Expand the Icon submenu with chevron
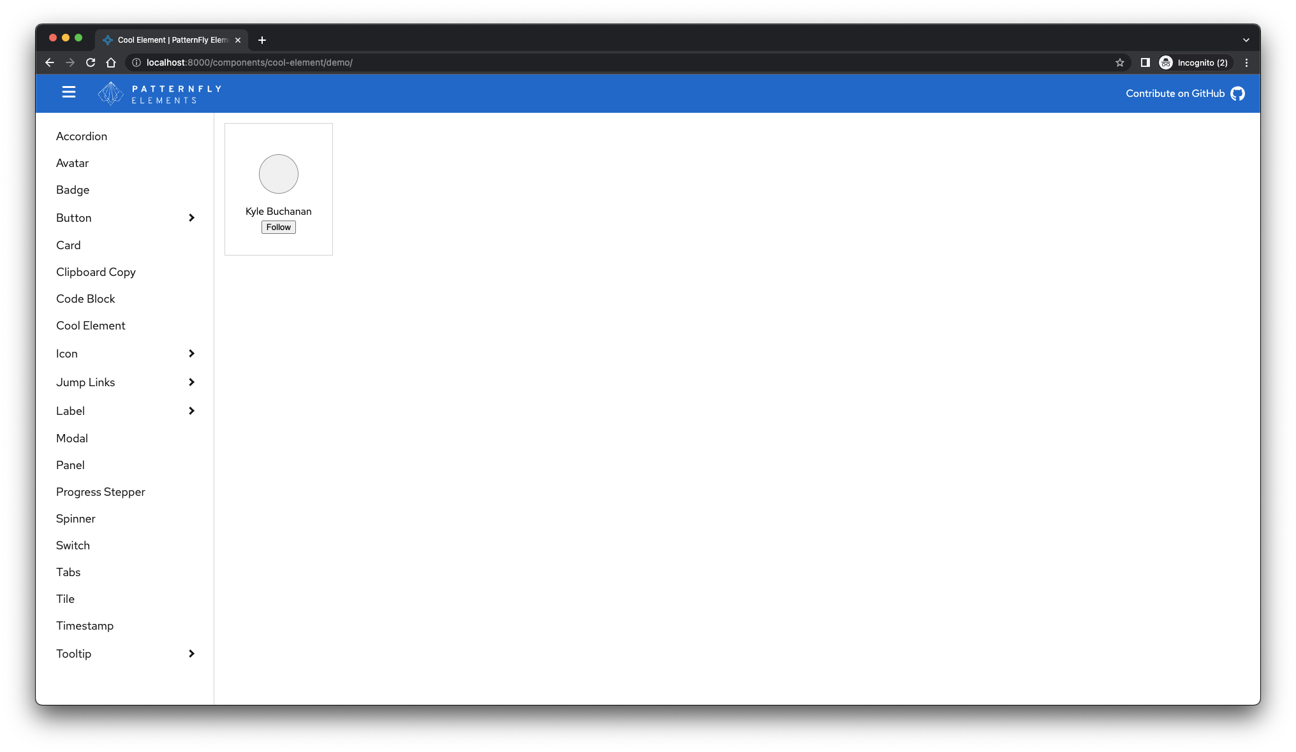1296x752 pixels. (191, 354)
